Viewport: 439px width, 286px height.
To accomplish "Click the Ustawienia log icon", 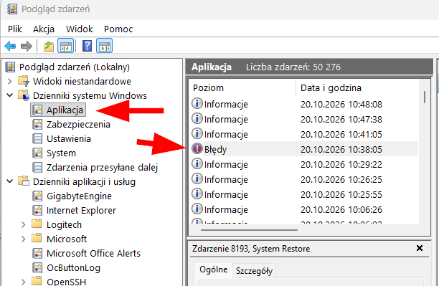I will coord(37,139).
